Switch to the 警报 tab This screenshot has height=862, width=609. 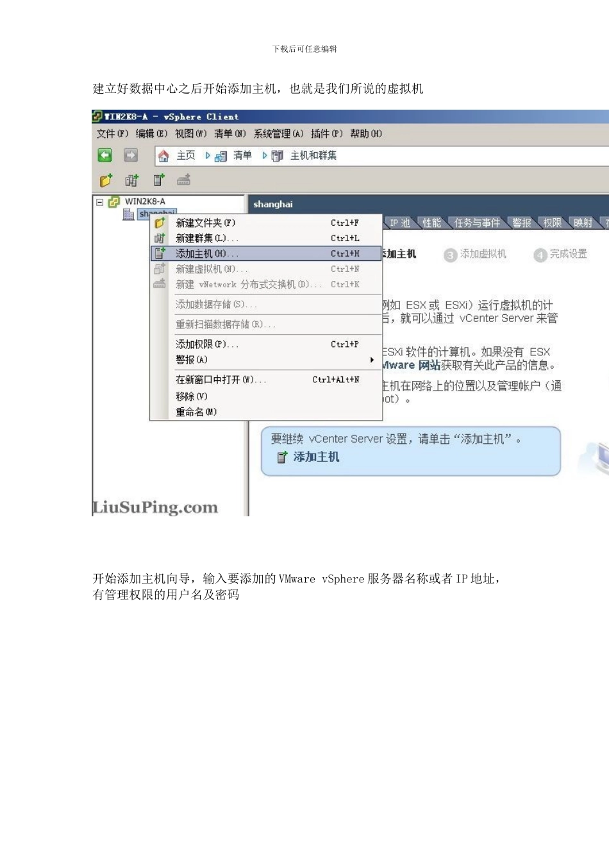(x=522, y=223)
